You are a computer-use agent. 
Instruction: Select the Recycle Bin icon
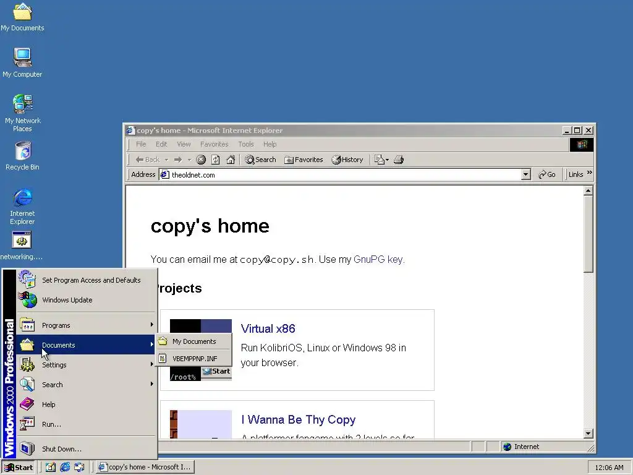click(x=23, y=156)
